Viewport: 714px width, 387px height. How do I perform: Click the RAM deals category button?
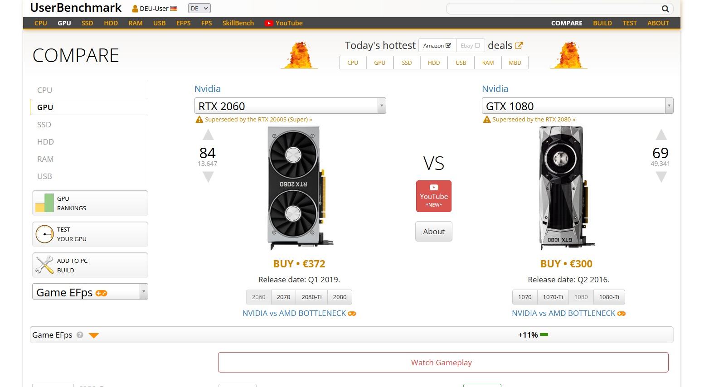(488, 63)
